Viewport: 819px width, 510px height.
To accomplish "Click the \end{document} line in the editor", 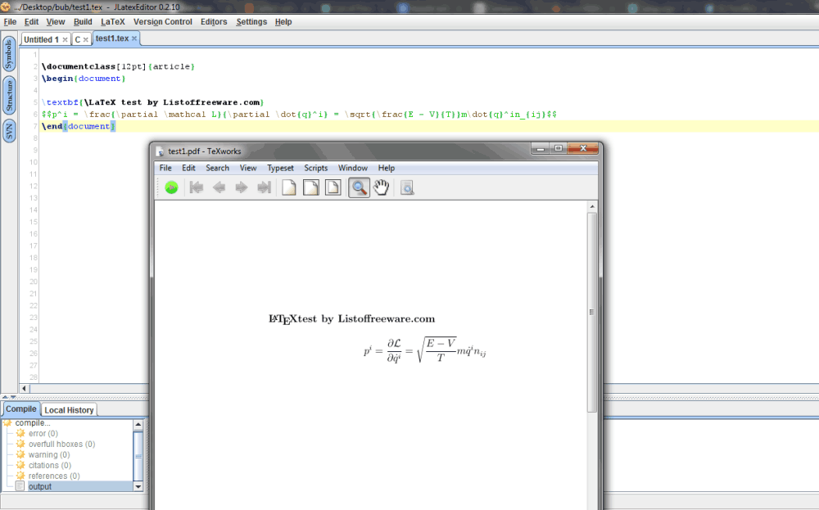I will click(x=79, y=126).
